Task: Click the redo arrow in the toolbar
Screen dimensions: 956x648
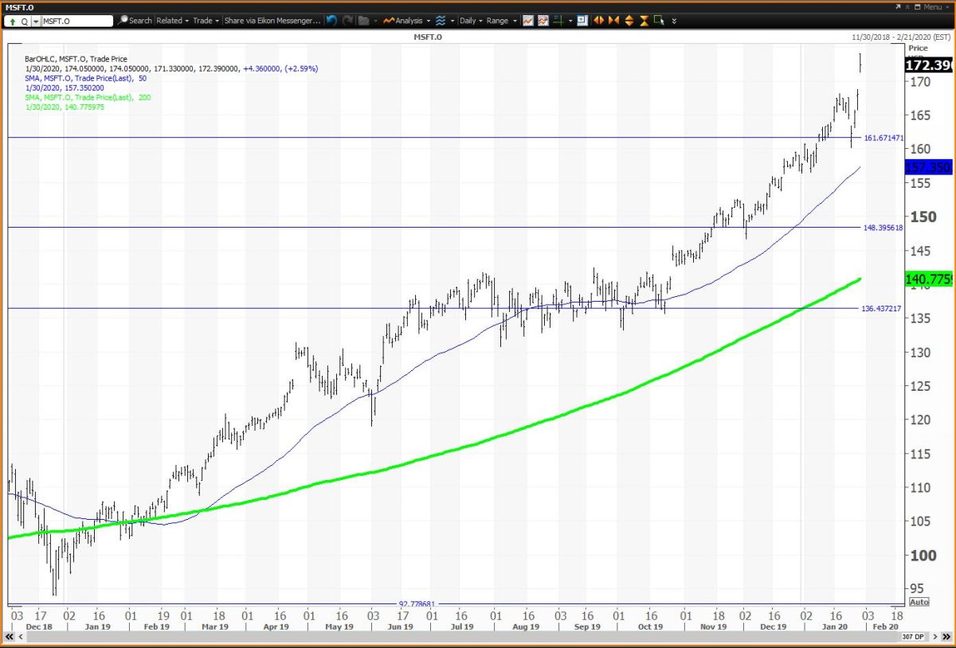Action: coord(347,21)
